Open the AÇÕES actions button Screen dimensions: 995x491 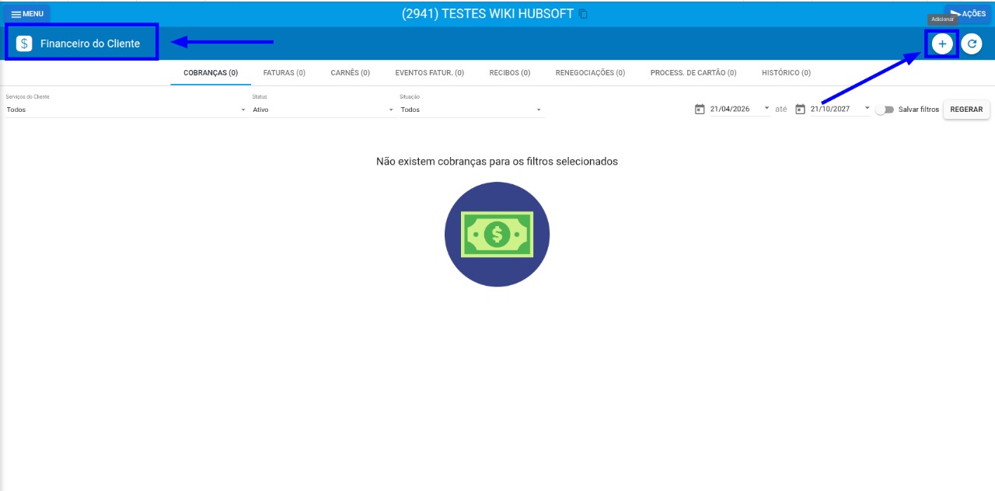coord(968,14)
